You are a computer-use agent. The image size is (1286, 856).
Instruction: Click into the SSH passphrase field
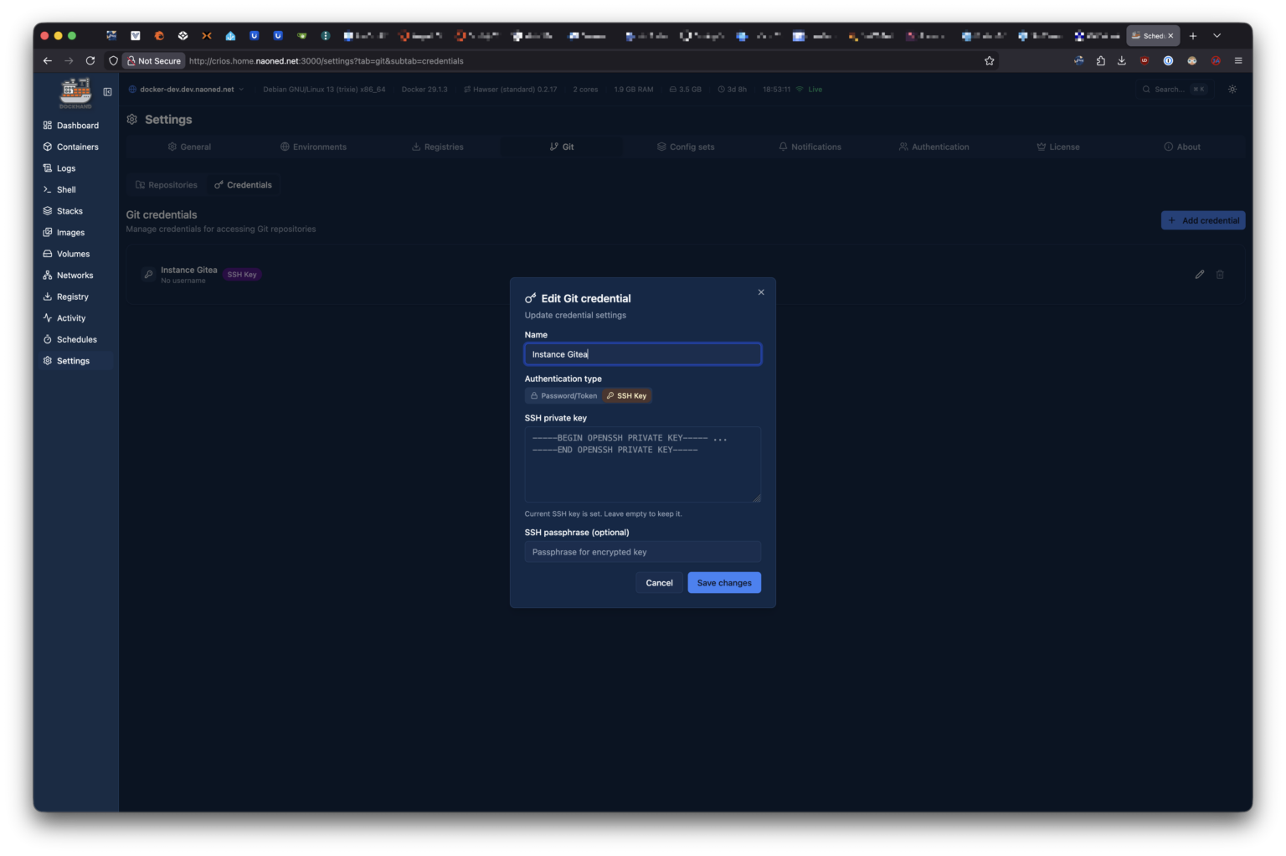click(x=642, y=552)
